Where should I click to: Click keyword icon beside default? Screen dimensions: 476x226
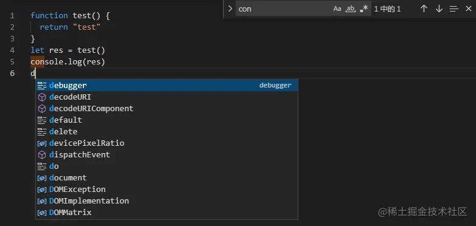coord(41,120)
